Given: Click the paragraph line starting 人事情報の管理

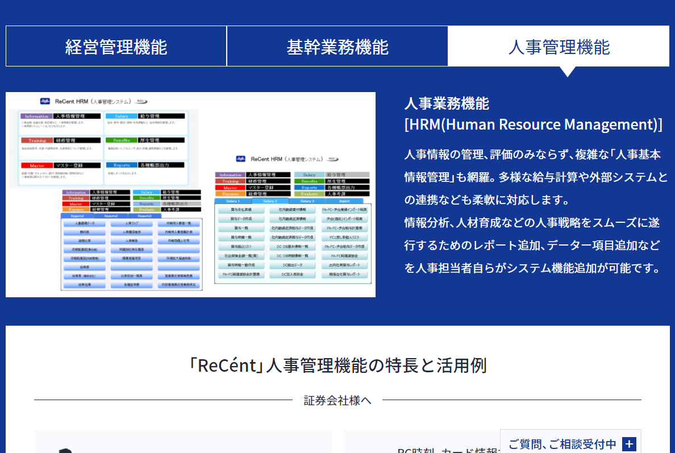Looking at the screenshot, I should (532, 155).
